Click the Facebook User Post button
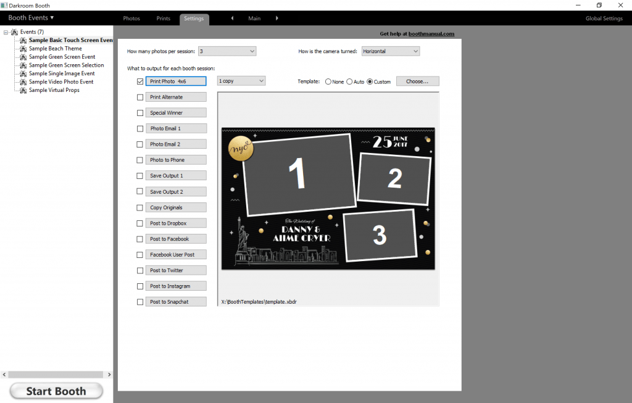This screenshot has height=403, width=632. point(176,254)
